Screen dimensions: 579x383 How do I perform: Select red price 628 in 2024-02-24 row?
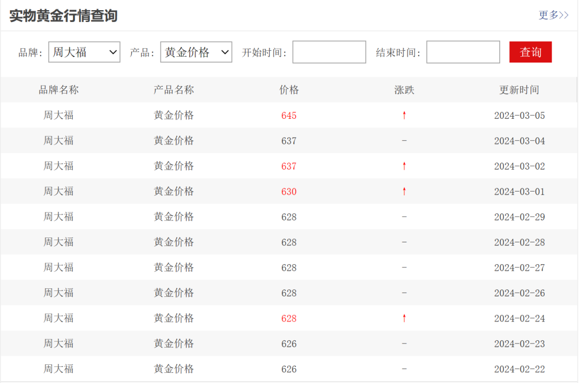[289, 319]
